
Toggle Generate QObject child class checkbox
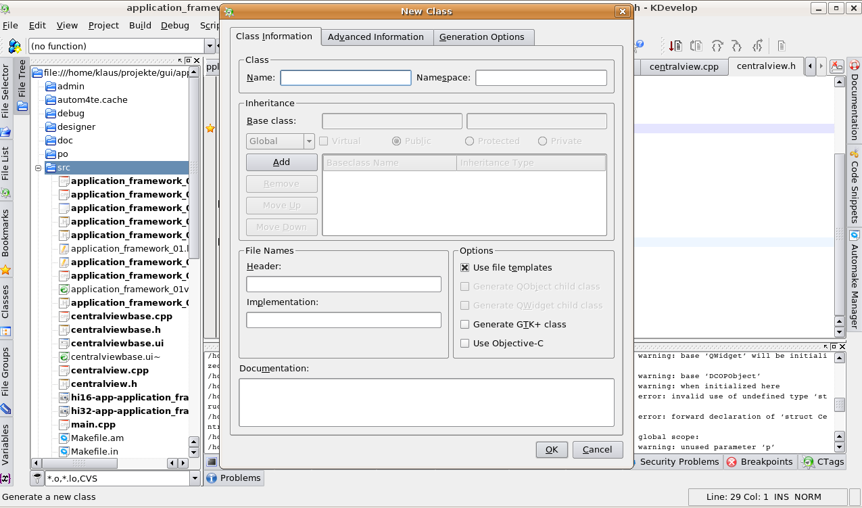(x=464, y=286)
